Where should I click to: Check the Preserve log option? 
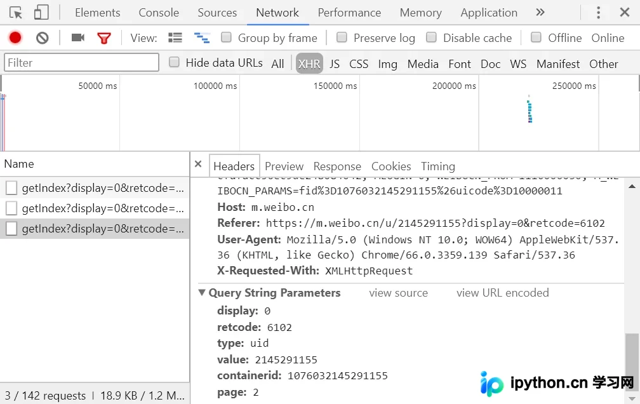(342, 37)
